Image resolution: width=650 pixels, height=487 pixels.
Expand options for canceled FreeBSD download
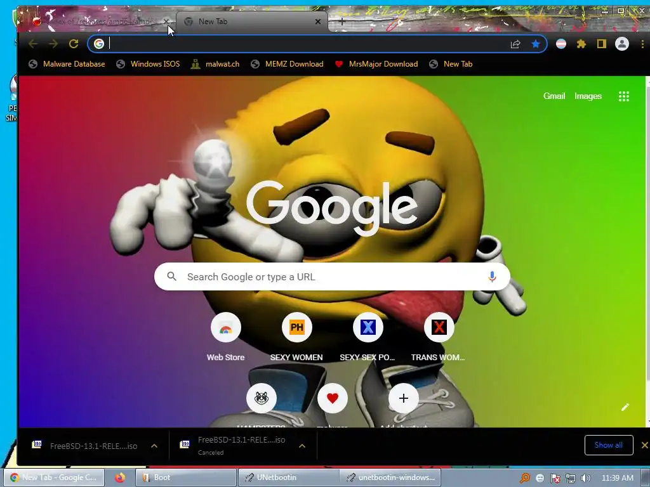tap(302, 446)
